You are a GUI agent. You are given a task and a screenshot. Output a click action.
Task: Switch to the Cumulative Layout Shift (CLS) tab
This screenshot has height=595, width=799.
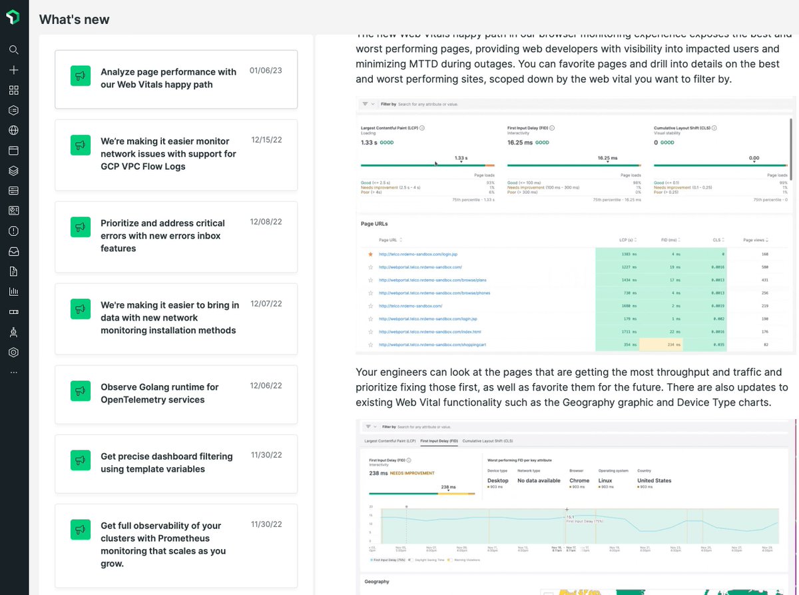tap(488, 441)
